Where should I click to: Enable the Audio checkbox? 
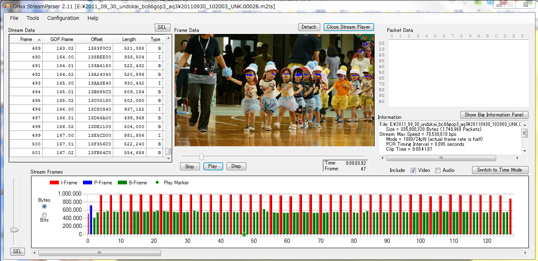pos(438,170)
